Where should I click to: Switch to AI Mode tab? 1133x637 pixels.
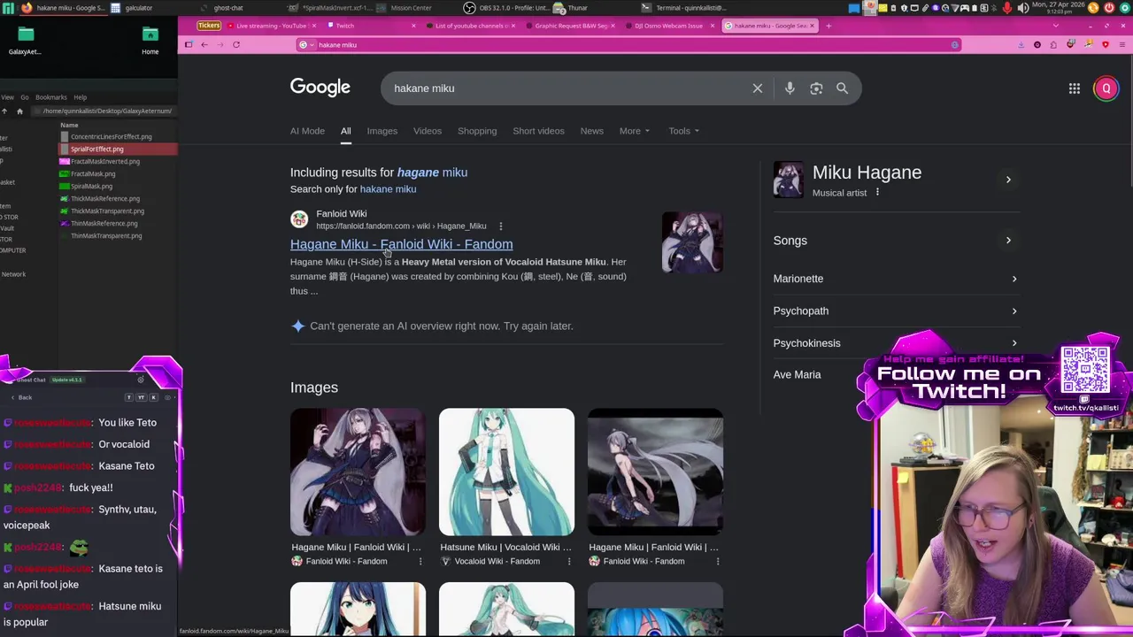[307, 131]
